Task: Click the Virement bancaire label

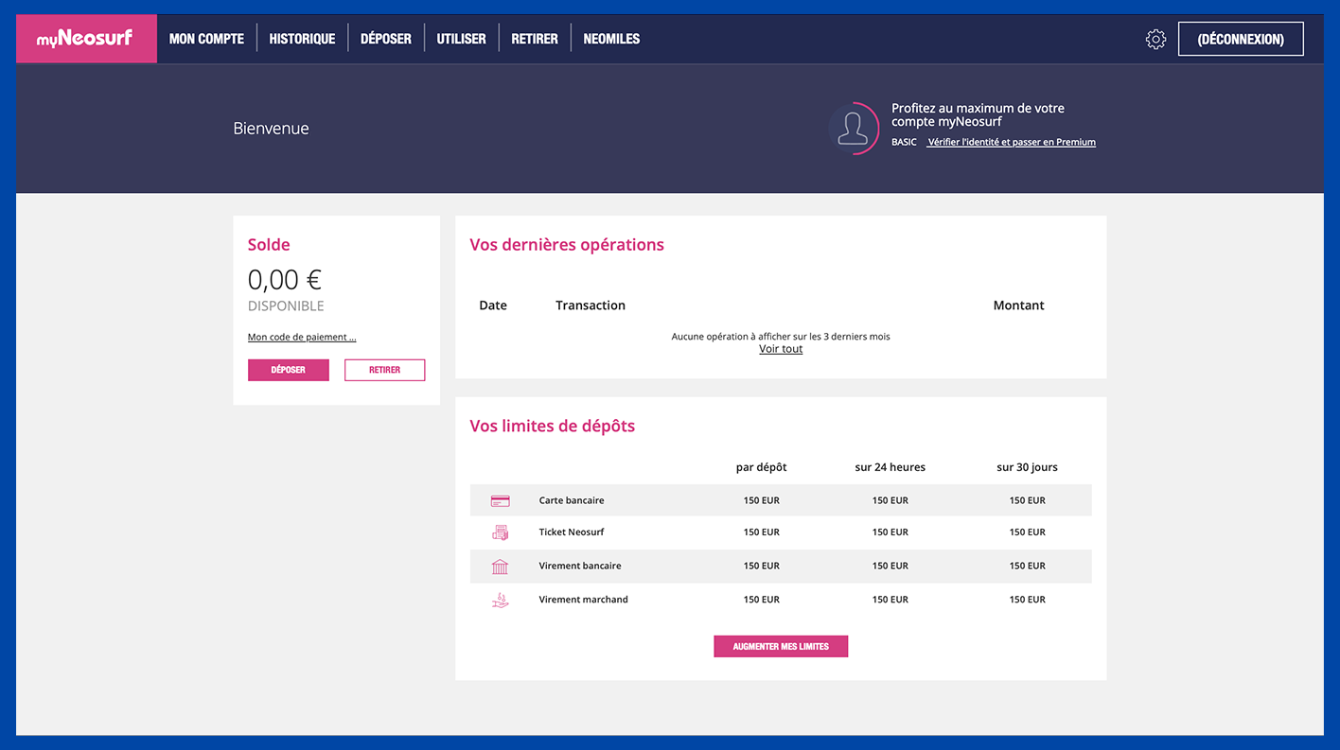Action: click(580, 566)
